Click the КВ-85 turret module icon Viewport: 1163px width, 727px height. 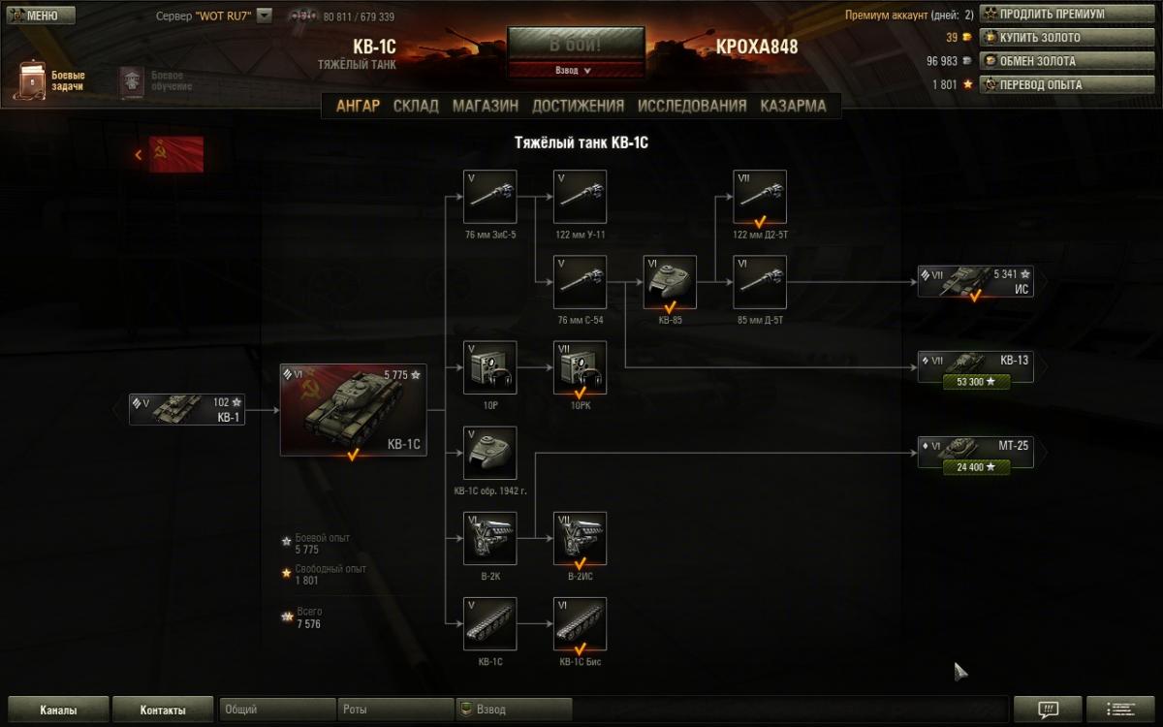click(670, 282)
